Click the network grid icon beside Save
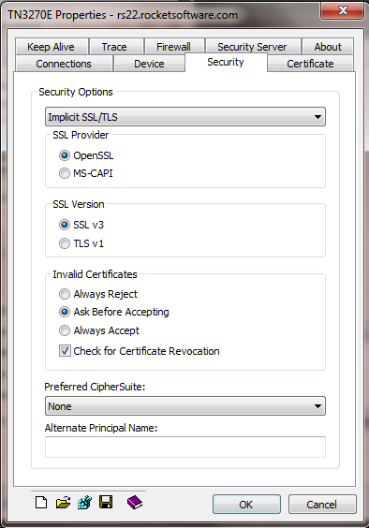Image resolution: width=369 pixels, height=528 pixels. 84,503
